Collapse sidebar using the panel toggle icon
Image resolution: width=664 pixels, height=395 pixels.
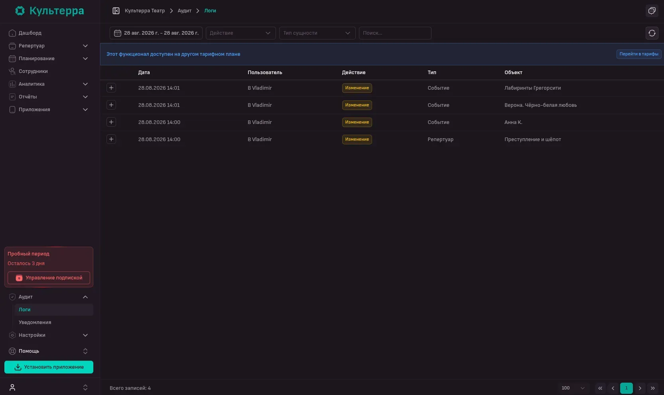pyautogui.click(x=116, y=11)
